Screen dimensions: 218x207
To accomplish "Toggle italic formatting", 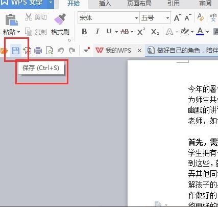I will pos(97,32).
